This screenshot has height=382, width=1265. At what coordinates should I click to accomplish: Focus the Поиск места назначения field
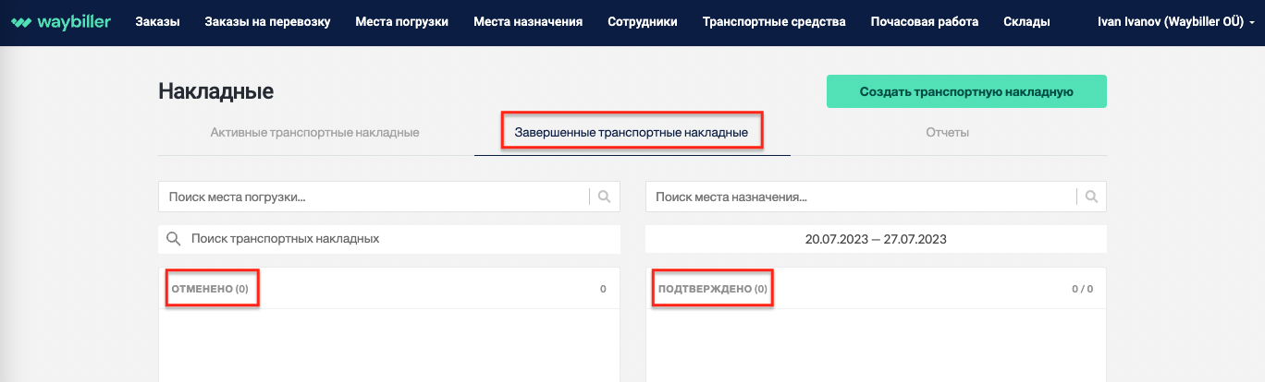pyautogui.click(x=876, y=197)
